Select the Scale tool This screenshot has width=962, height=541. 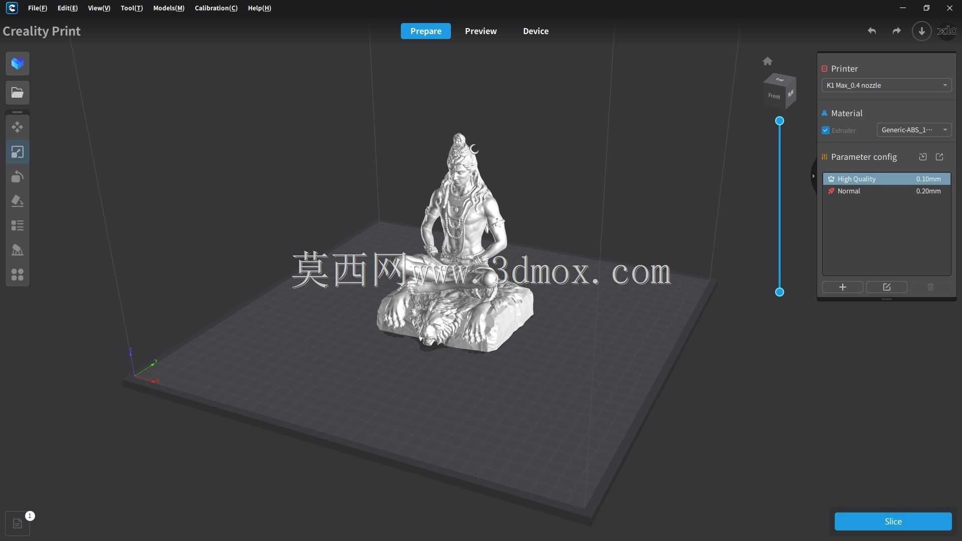(18, 152)
